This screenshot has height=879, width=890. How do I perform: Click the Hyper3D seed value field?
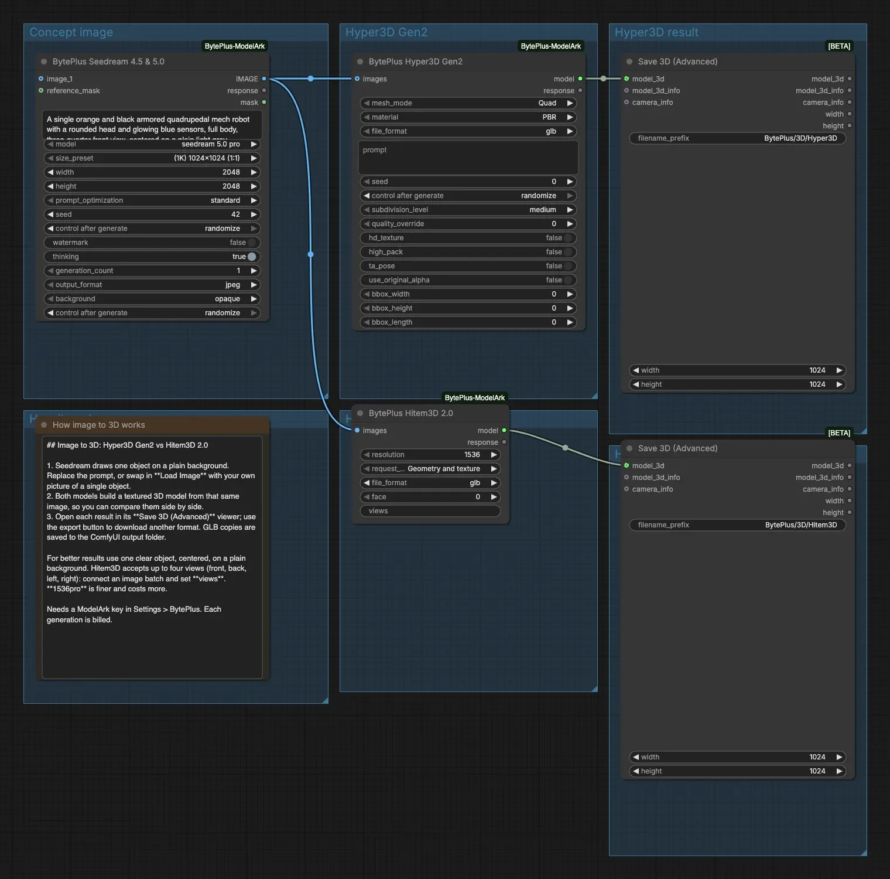pyautogui.click(x=468, y=182)
